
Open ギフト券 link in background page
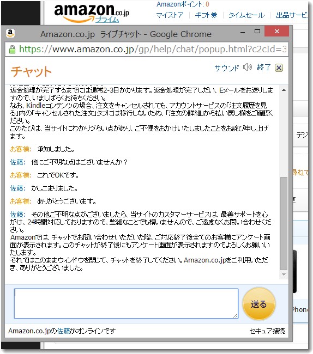pos(206,15)
